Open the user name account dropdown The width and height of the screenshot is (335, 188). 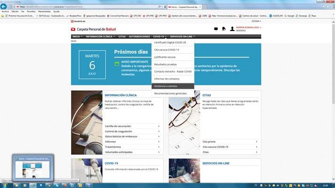tap(248, 28)
